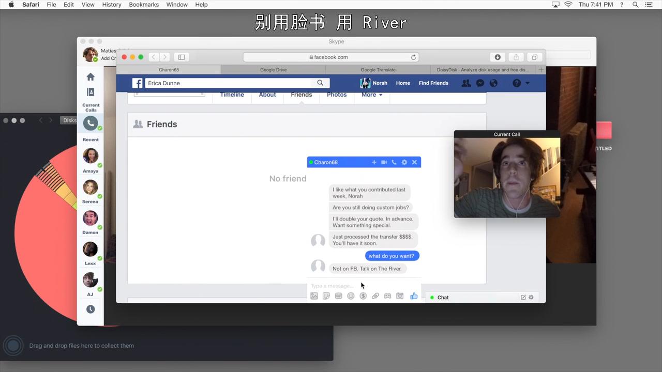
Task: Click the Find Friends link
Action: tap(433, 83)
